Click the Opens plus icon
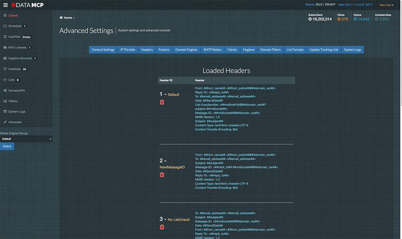 pos(355,19)
